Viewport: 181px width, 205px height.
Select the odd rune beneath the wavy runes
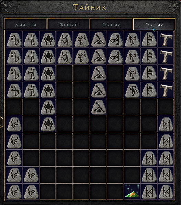click(x=132, y=90)
